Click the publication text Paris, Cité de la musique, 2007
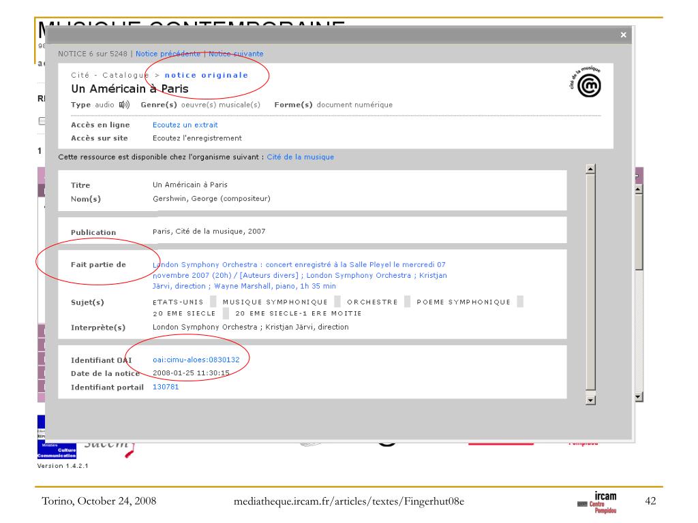 (x=209, y=232)
